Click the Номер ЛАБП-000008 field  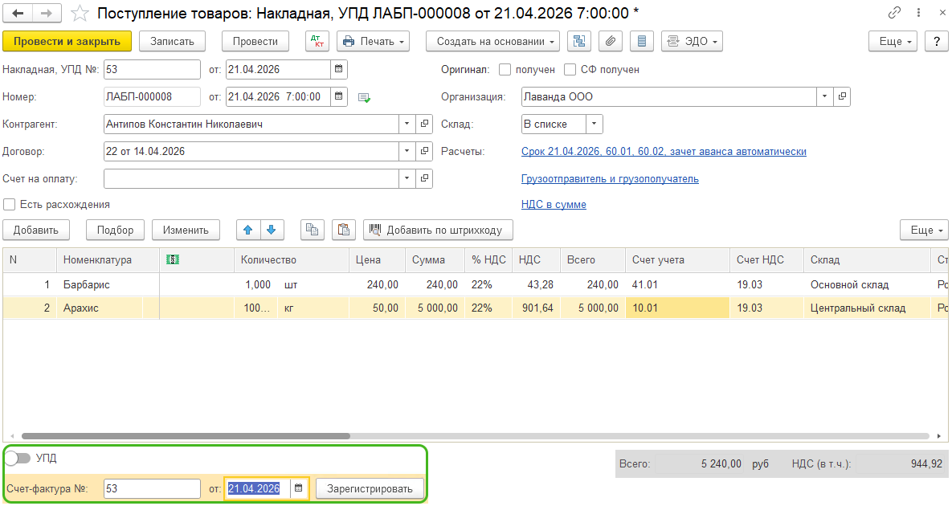tap(152, 96)
